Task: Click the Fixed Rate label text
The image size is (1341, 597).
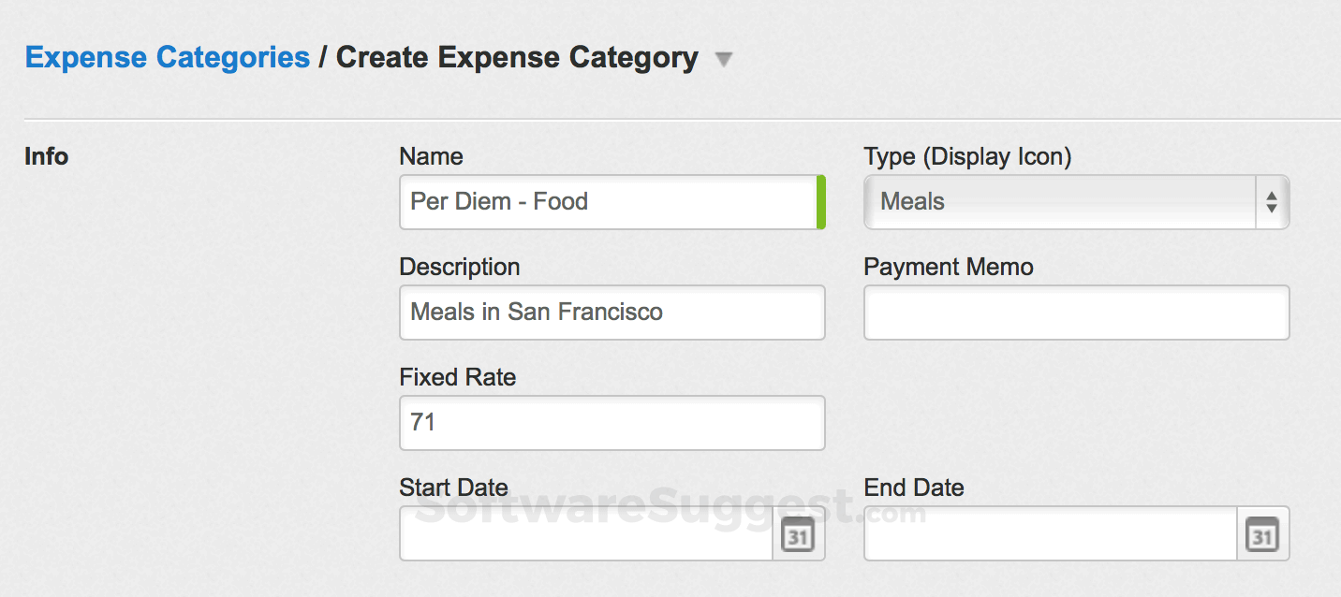Action: (x=457, y=377)
